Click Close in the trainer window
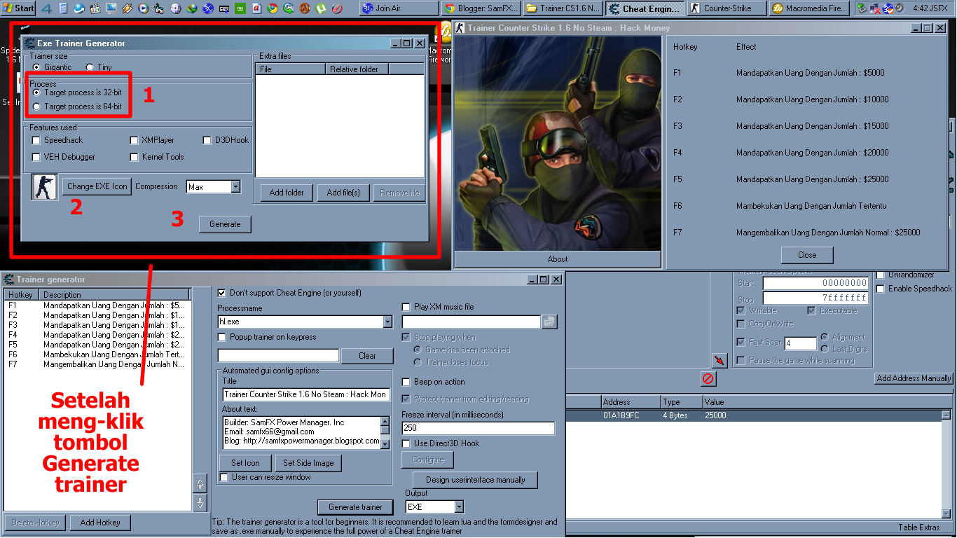Image resolution: width=957 pixels, height=538 pixels. pos(807,255)
